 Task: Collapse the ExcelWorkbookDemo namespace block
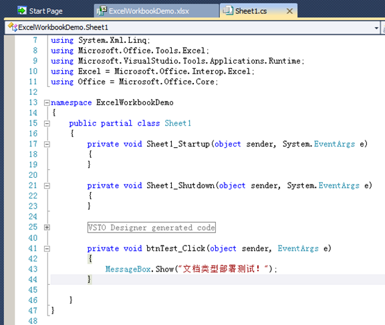[47, 103]
